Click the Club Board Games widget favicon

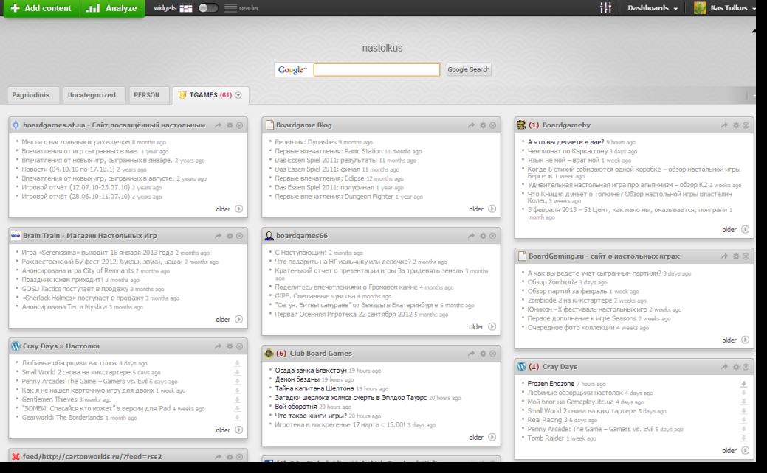coord(269,354)
